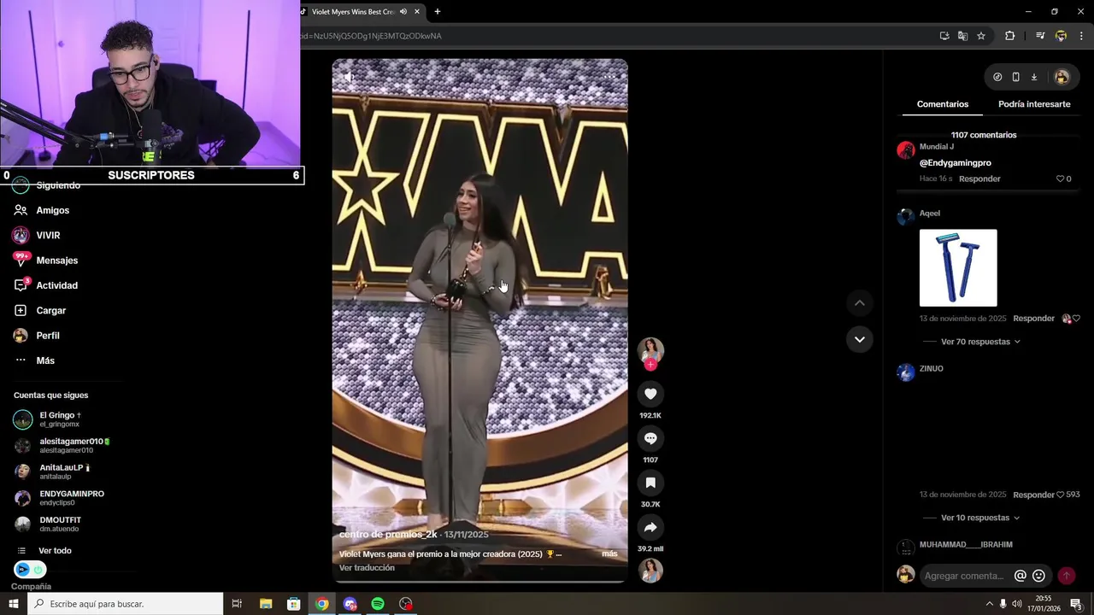This screenshot has height=615, width=1094.
Task: Open Chrome extensions puzzle icon
Action: point(1009,36)
